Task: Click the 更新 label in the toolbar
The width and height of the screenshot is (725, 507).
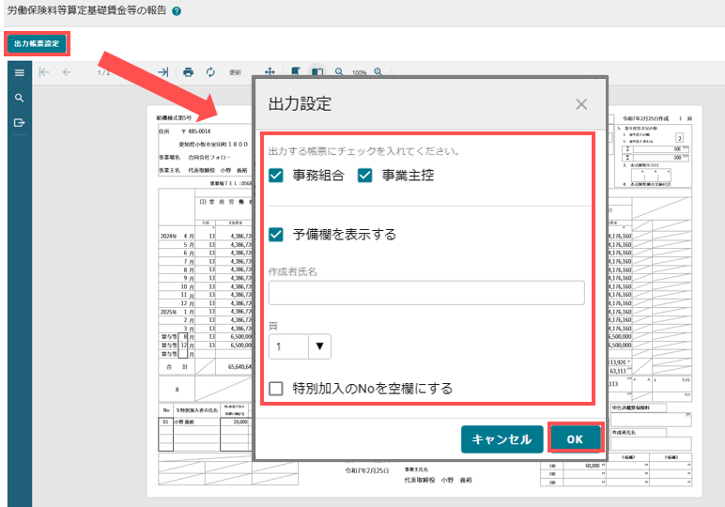Action: 236,72
